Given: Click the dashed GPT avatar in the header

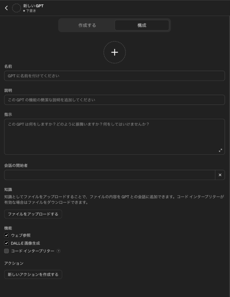Looking at the screenshot, I should click(17, 8).
